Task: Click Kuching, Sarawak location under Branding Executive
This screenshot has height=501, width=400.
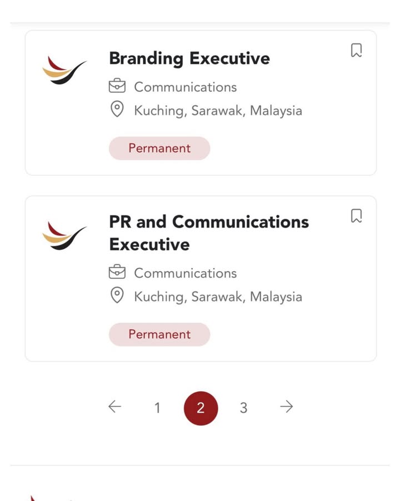Action: (218, 110)
